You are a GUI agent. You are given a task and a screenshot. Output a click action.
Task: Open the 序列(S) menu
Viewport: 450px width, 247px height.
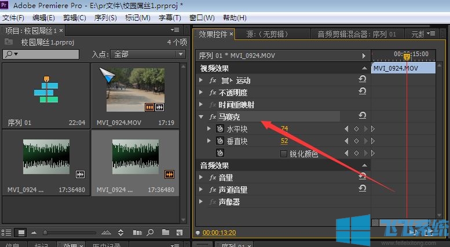point(104,18)
